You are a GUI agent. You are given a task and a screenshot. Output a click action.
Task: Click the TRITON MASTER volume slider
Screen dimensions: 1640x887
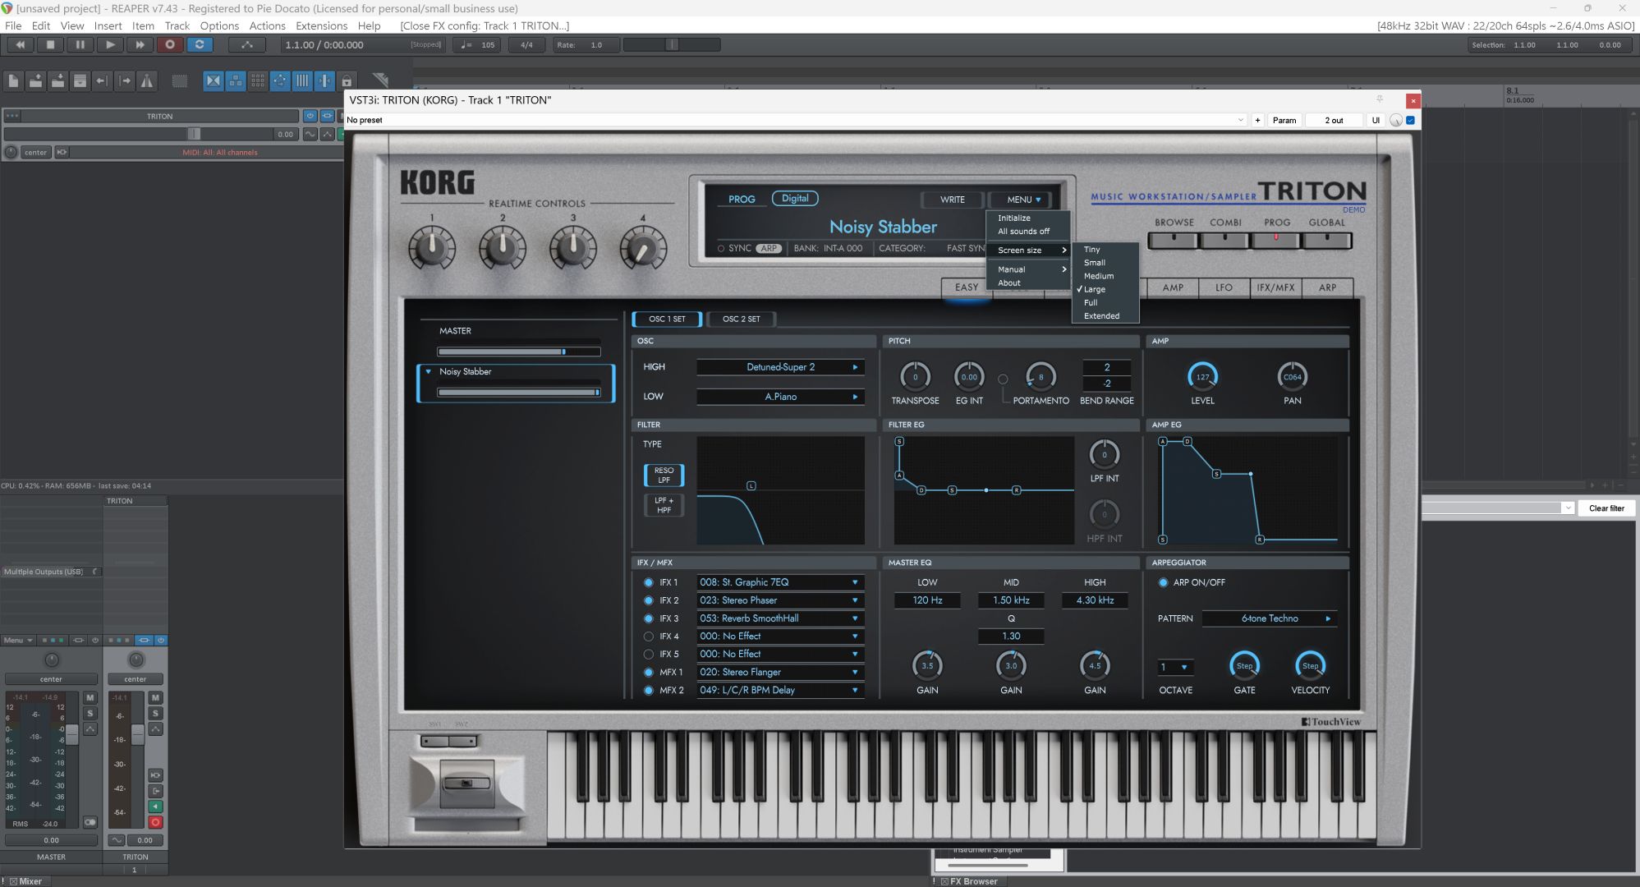(518, 352)
